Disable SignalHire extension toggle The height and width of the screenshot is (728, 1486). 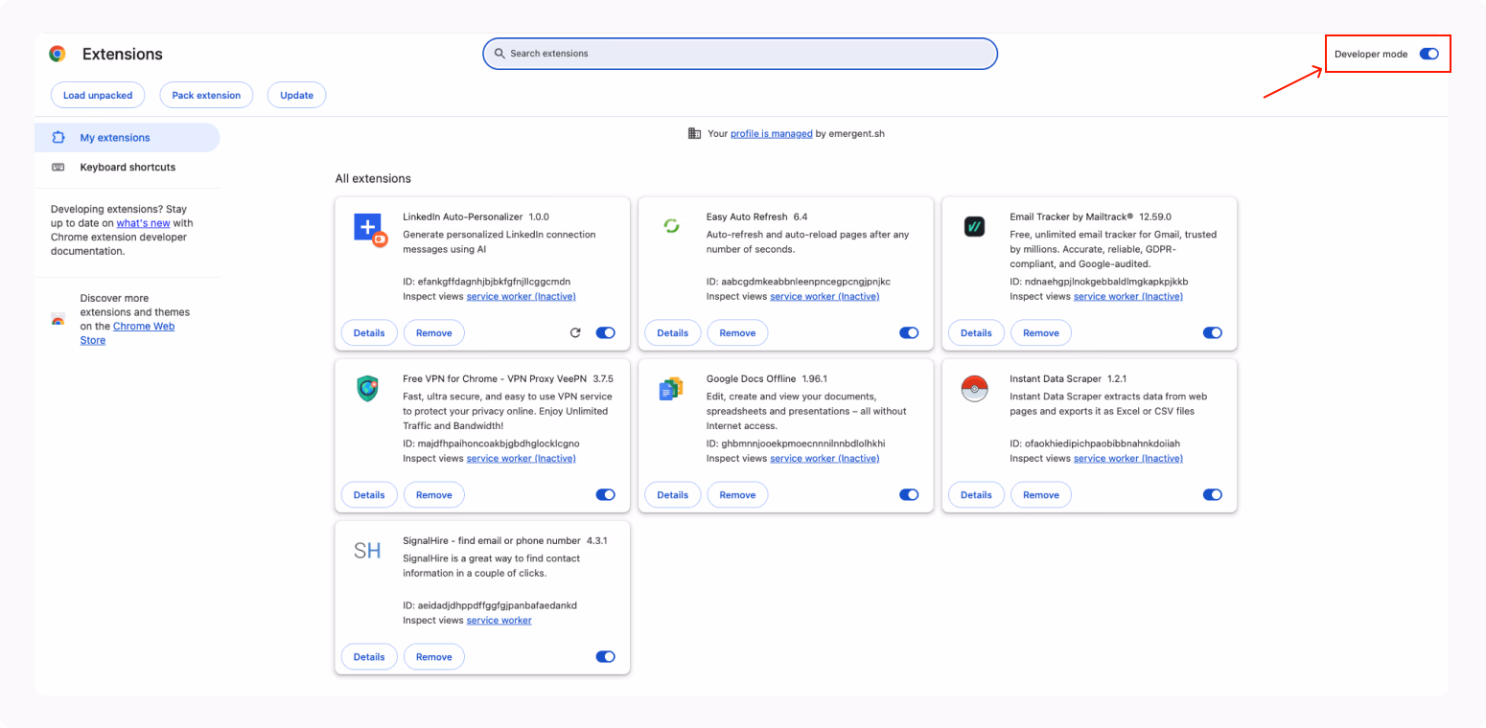click(605, 656)
